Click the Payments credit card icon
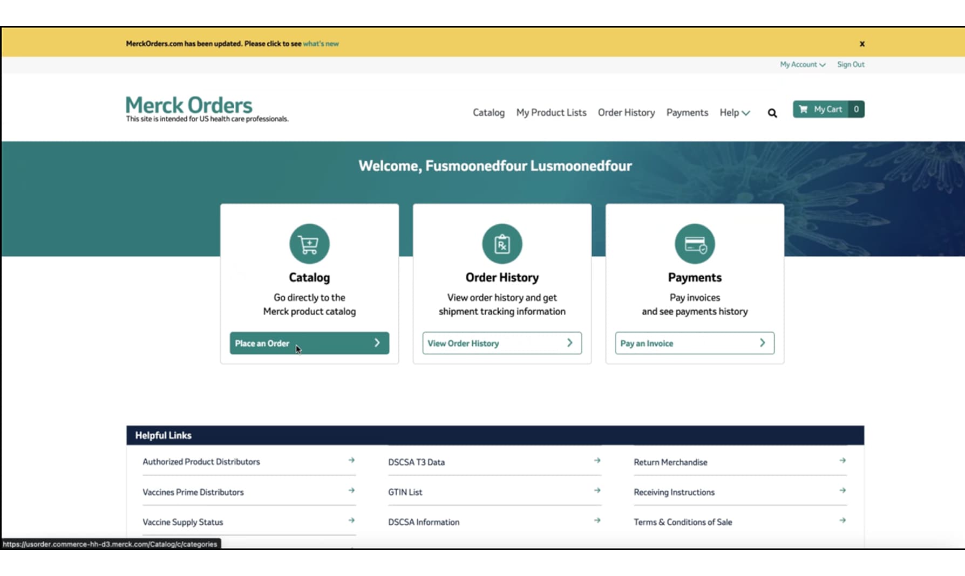This screenshot has width=965, height=576. coord(695,244)
